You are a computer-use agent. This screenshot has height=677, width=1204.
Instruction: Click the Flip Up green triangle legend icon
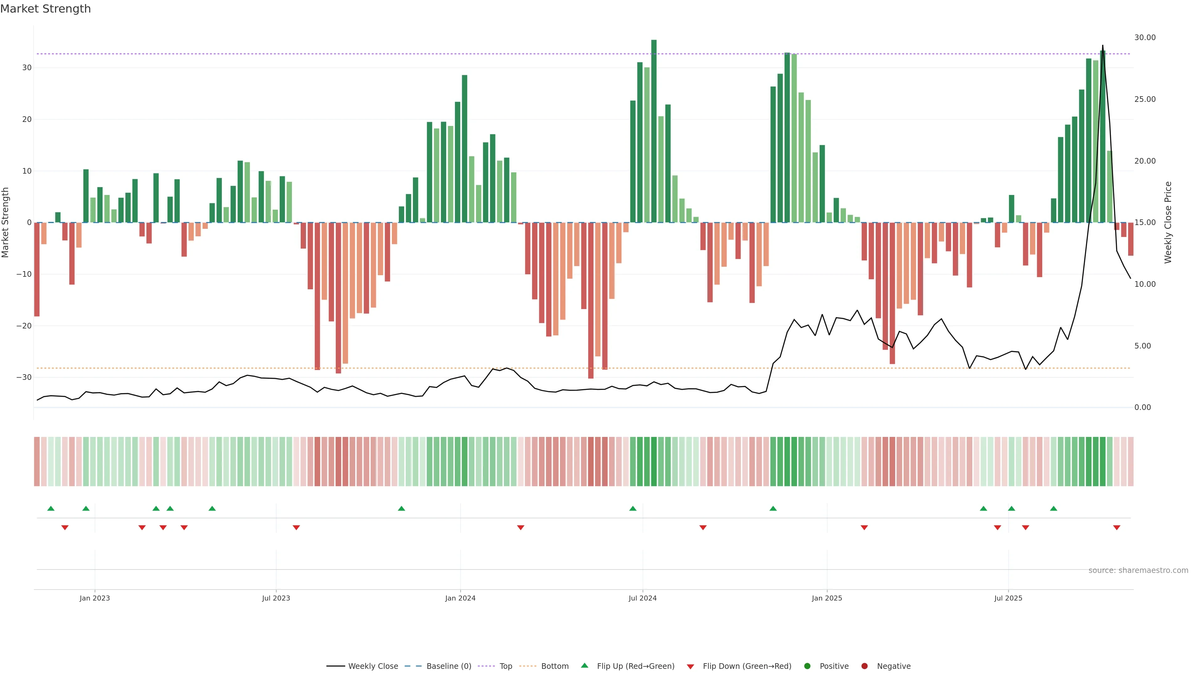[584, 665]
